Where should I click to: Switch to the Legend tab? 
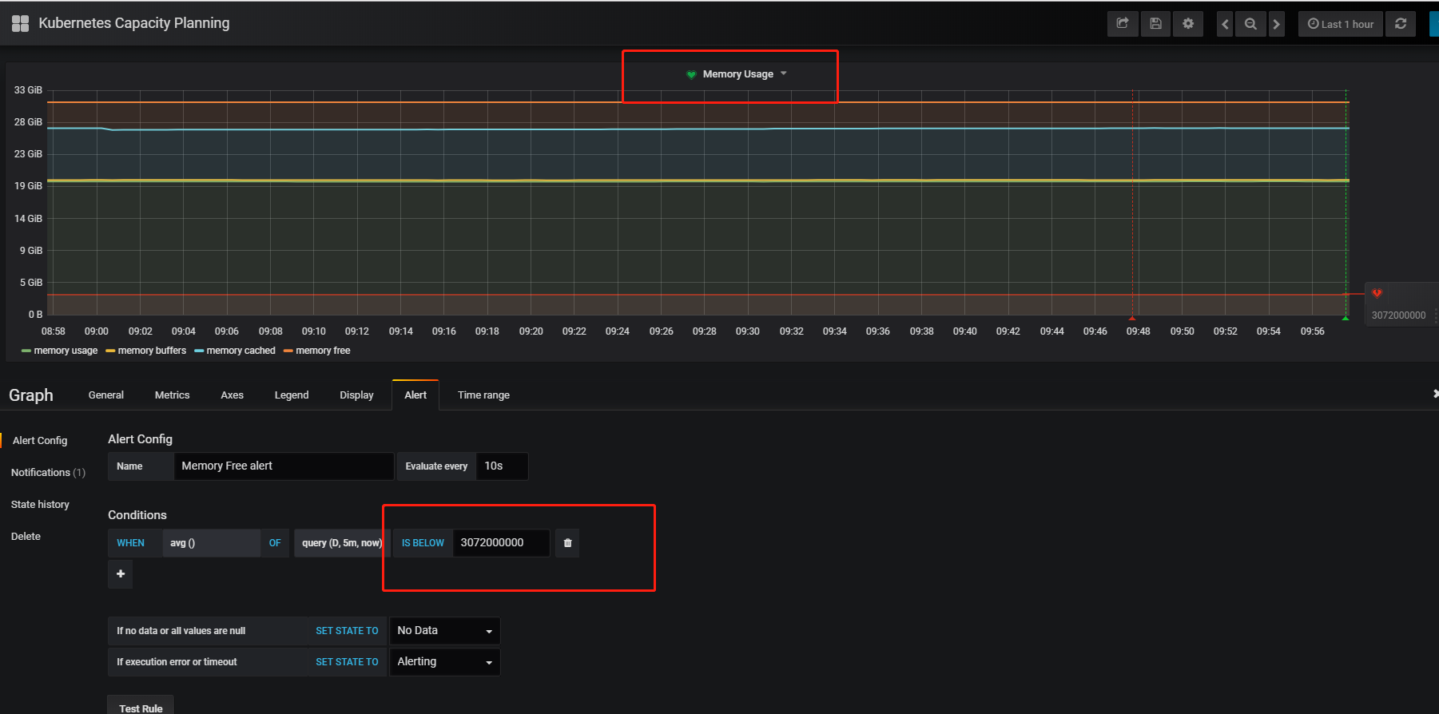tap(292, 395)
